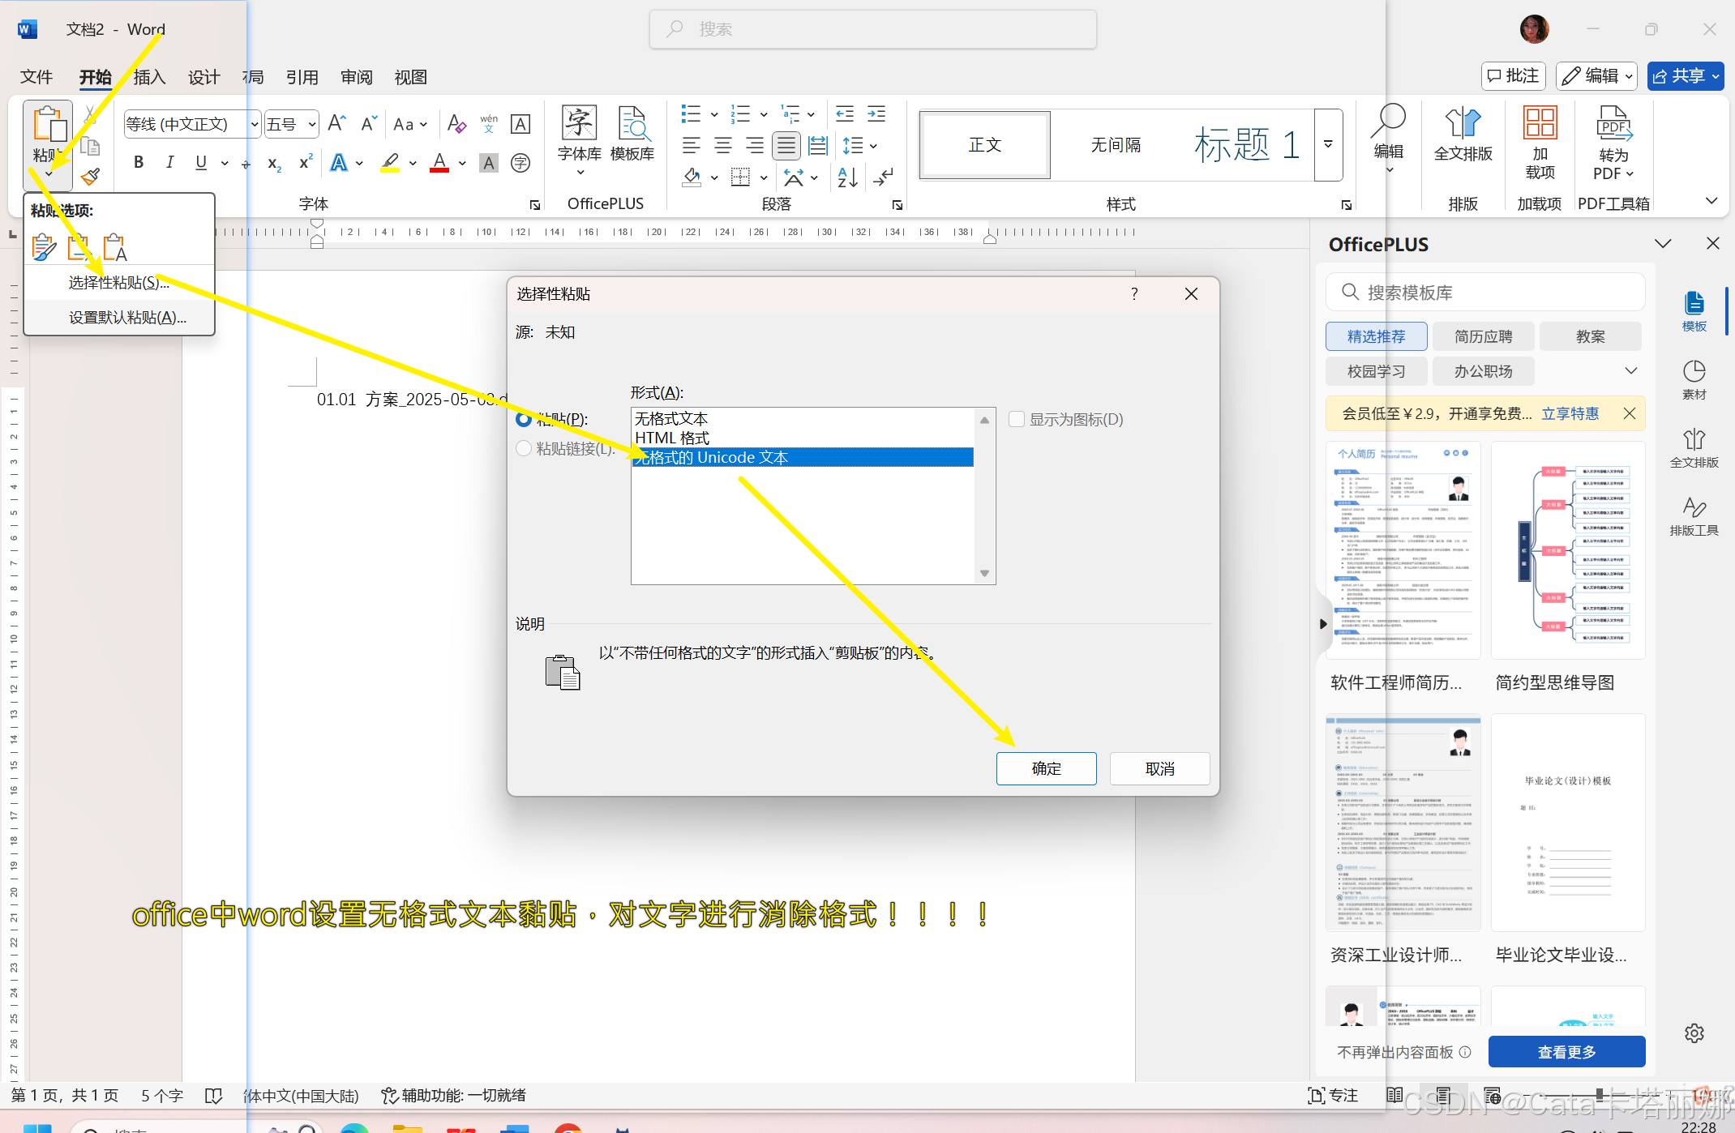Click the A-Z sort icon
The width and height of the screenshot is (1735, 1133).
846,178
